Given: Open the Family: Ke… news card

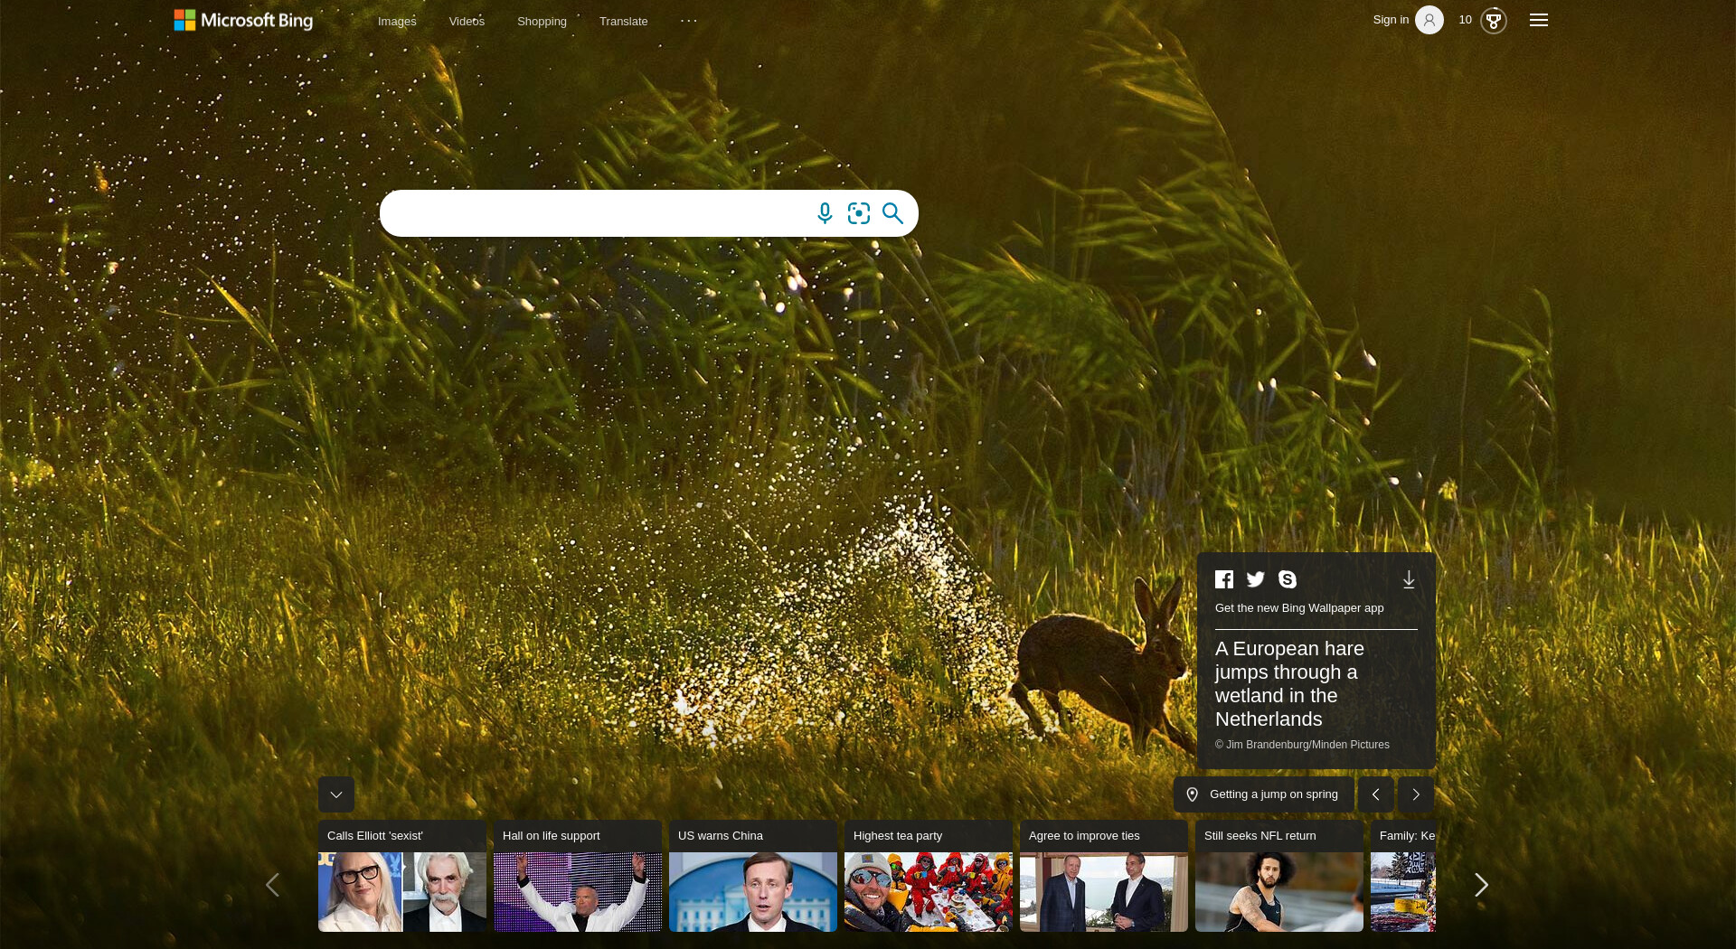Looking at the screenshot, I should point(1403,876).
